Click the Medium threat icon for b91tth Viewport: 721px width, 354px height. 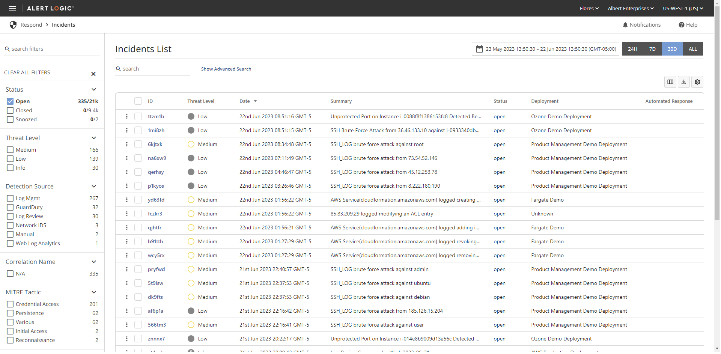point(191,241)
